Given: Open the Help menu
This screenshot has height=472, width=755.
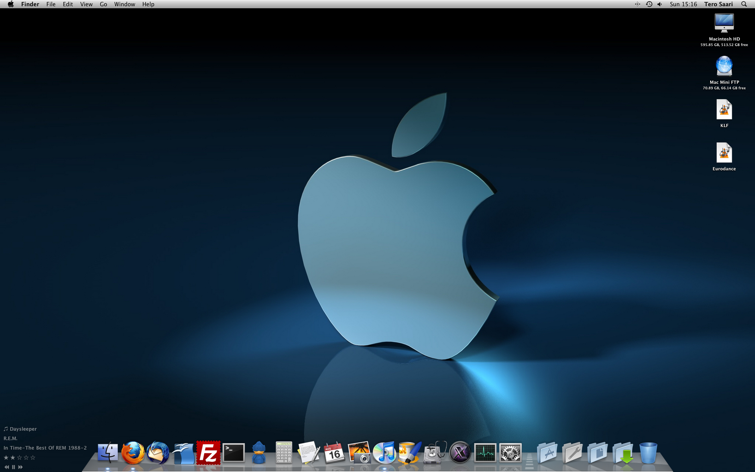Looking at the screenshot, I should tap(148, 4).
